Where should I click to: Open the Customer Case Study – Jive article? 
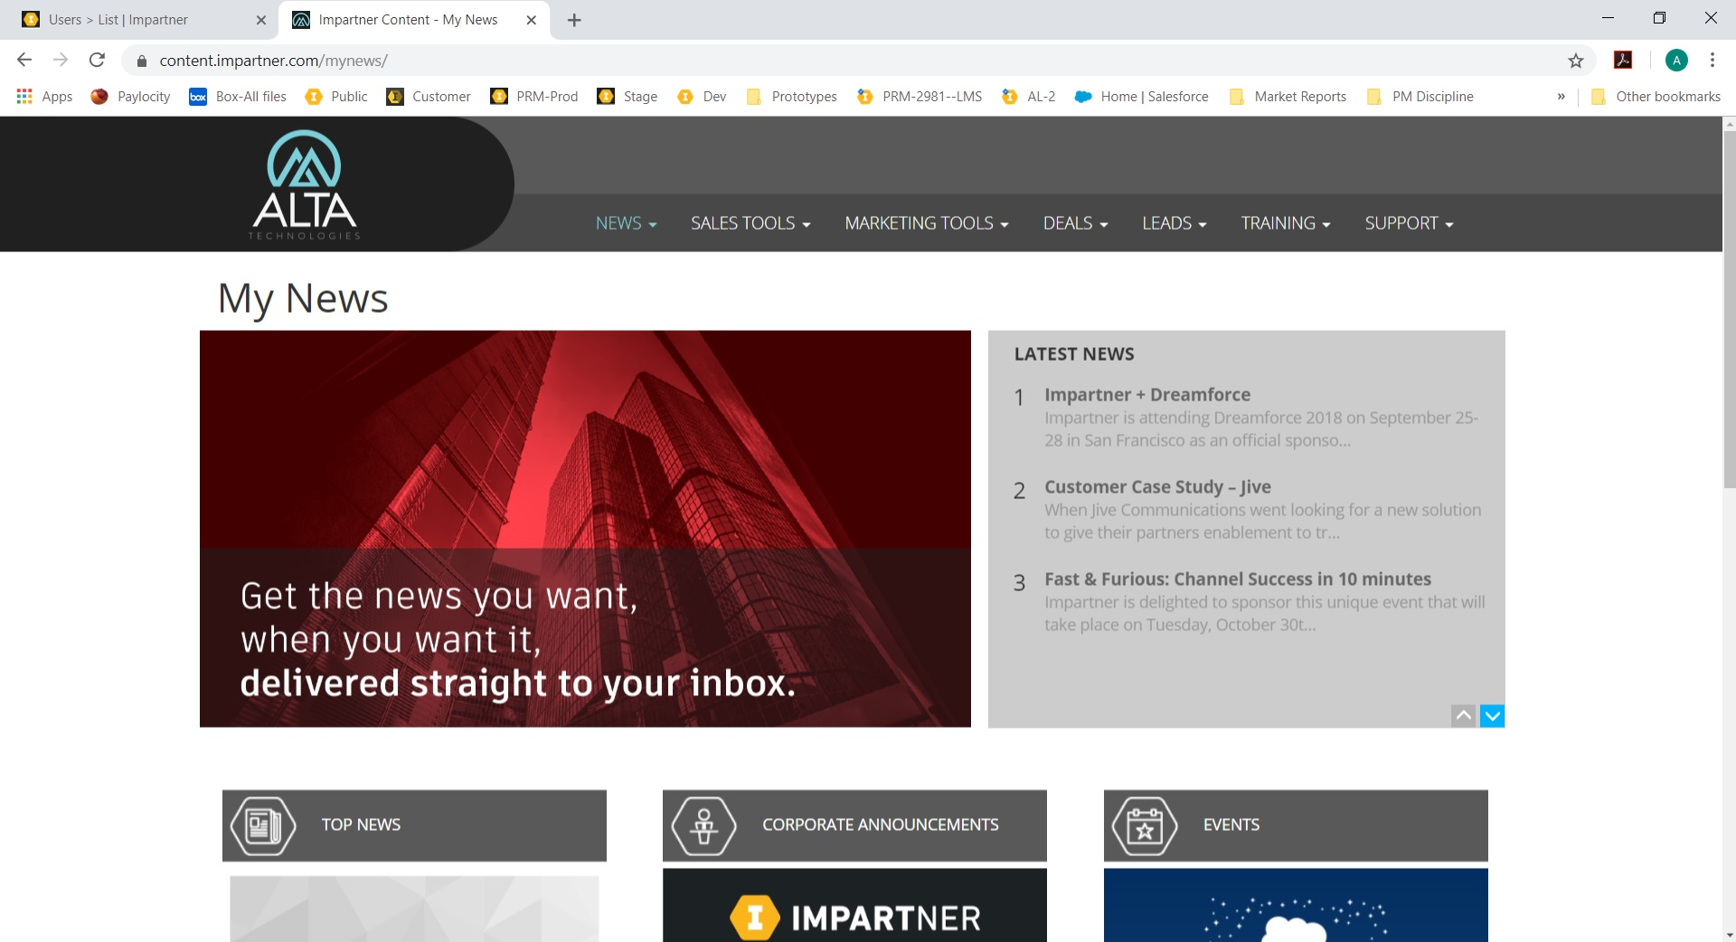[1157, 487]
